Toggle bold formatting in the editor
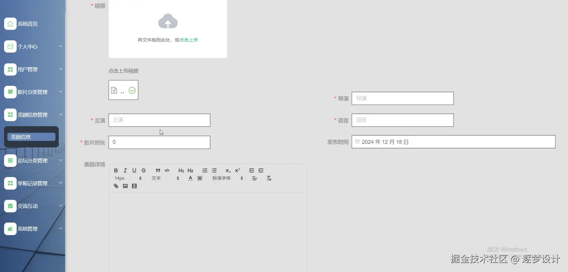 click(x=115, y=170)
